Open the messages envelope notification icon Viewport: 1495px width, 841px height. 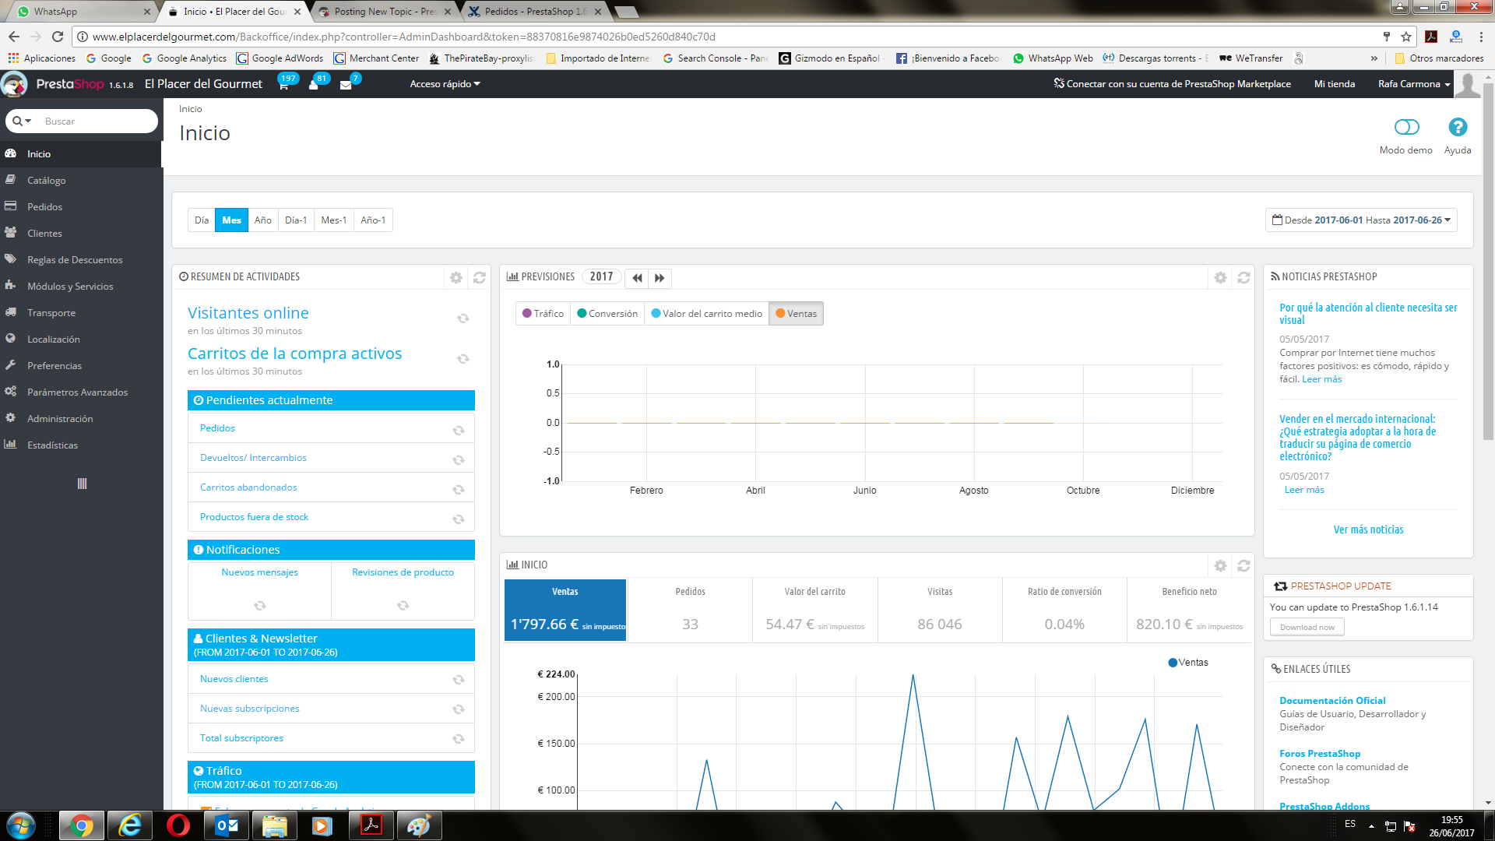click(346, 84)
